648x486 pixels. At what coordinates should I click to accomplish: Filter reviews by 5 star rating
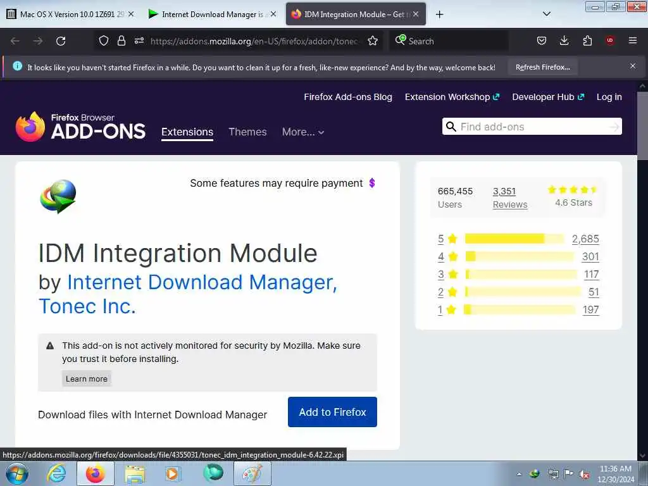click(447, 239)
